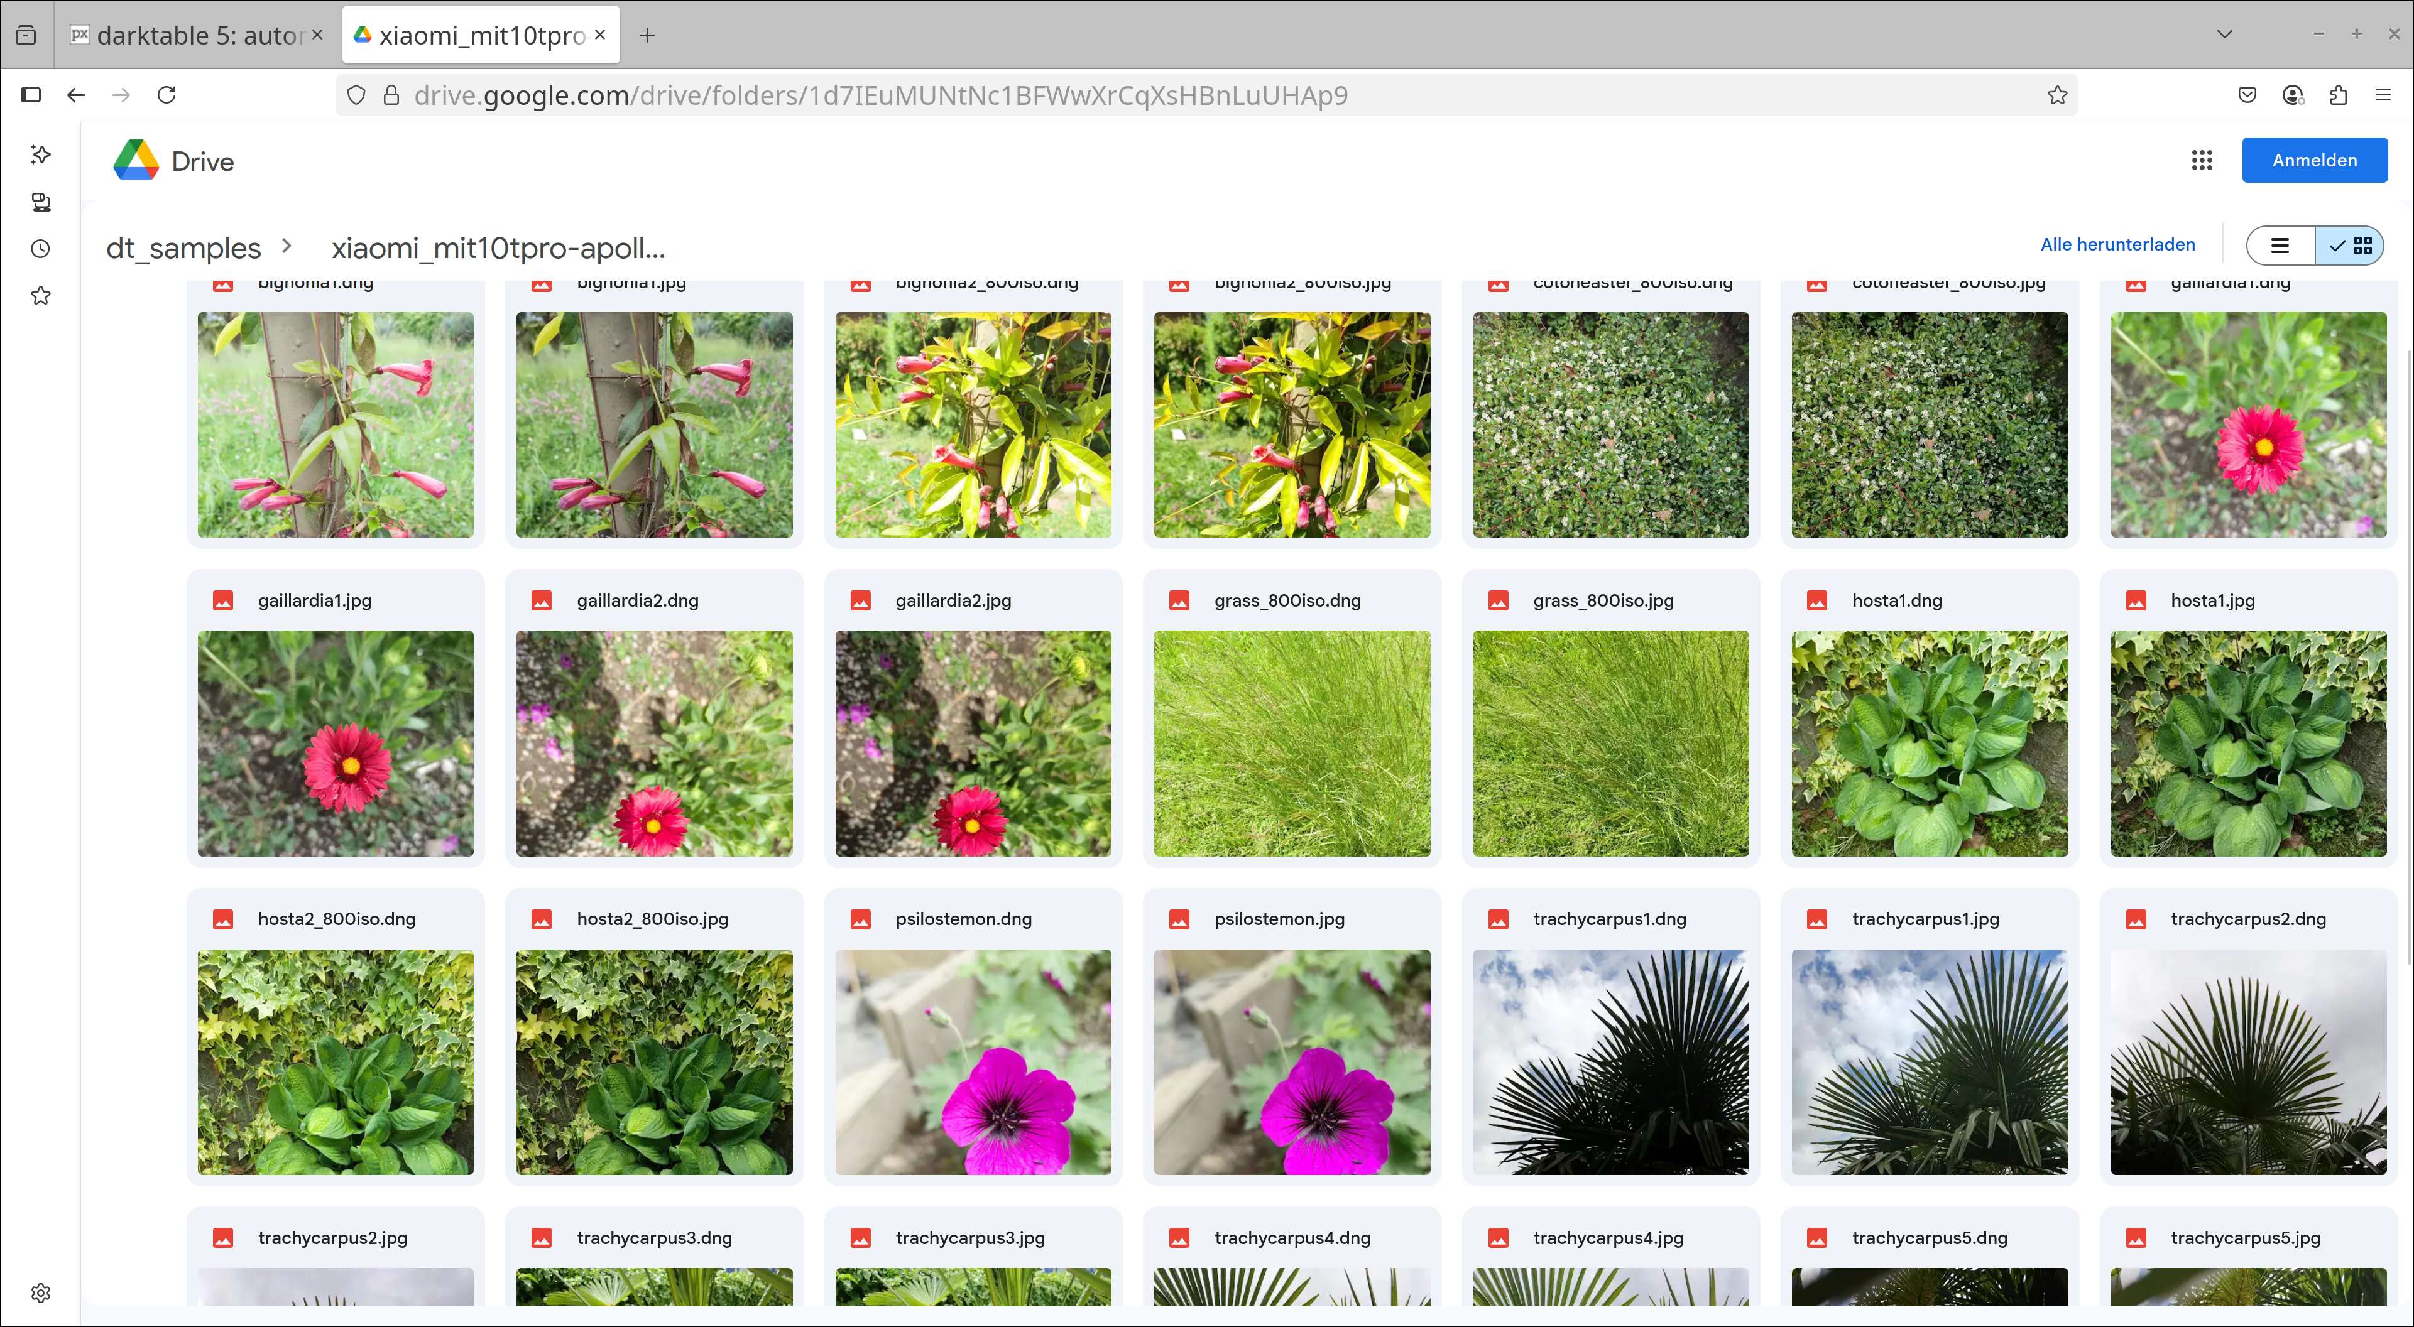
Task: Click grass_800iso.dng file name
Action: coord(1287,600)
